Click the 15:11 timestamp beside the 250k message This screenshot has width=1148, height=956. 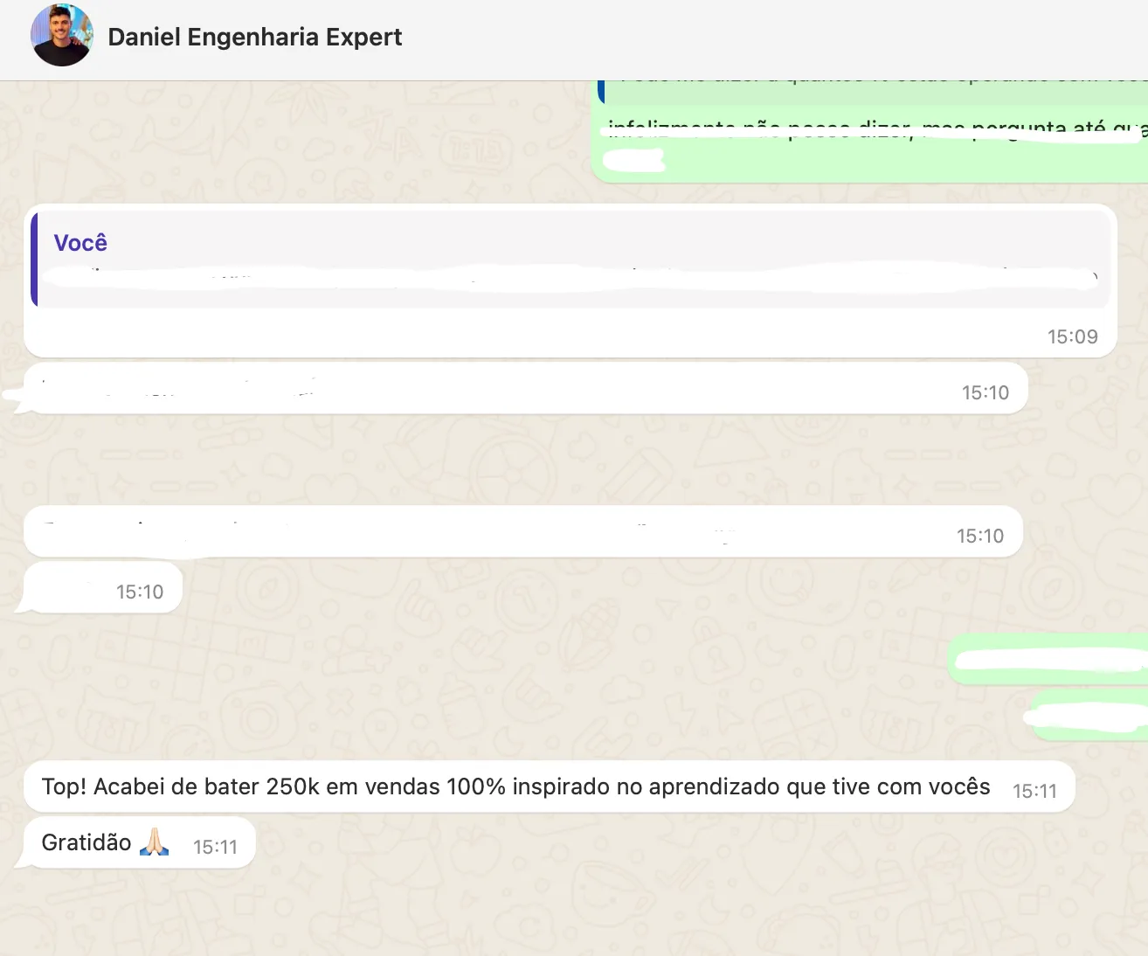1034,791
